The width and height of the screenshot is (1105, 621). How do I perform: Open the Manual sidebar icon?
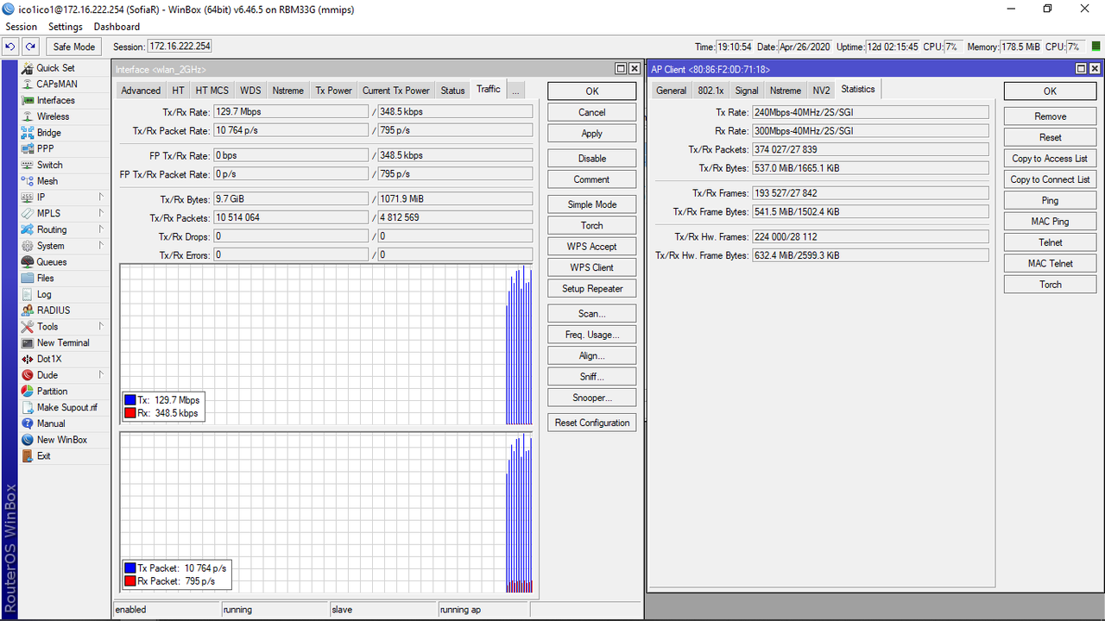pyautogui.click(x=28, y=423)
